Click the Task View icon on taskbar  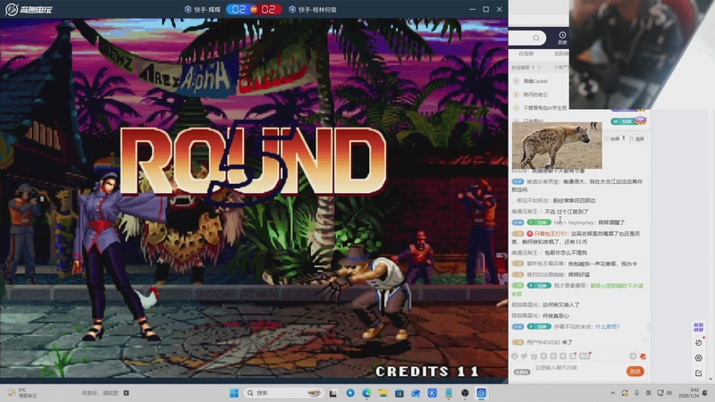(x=333, y=393)
